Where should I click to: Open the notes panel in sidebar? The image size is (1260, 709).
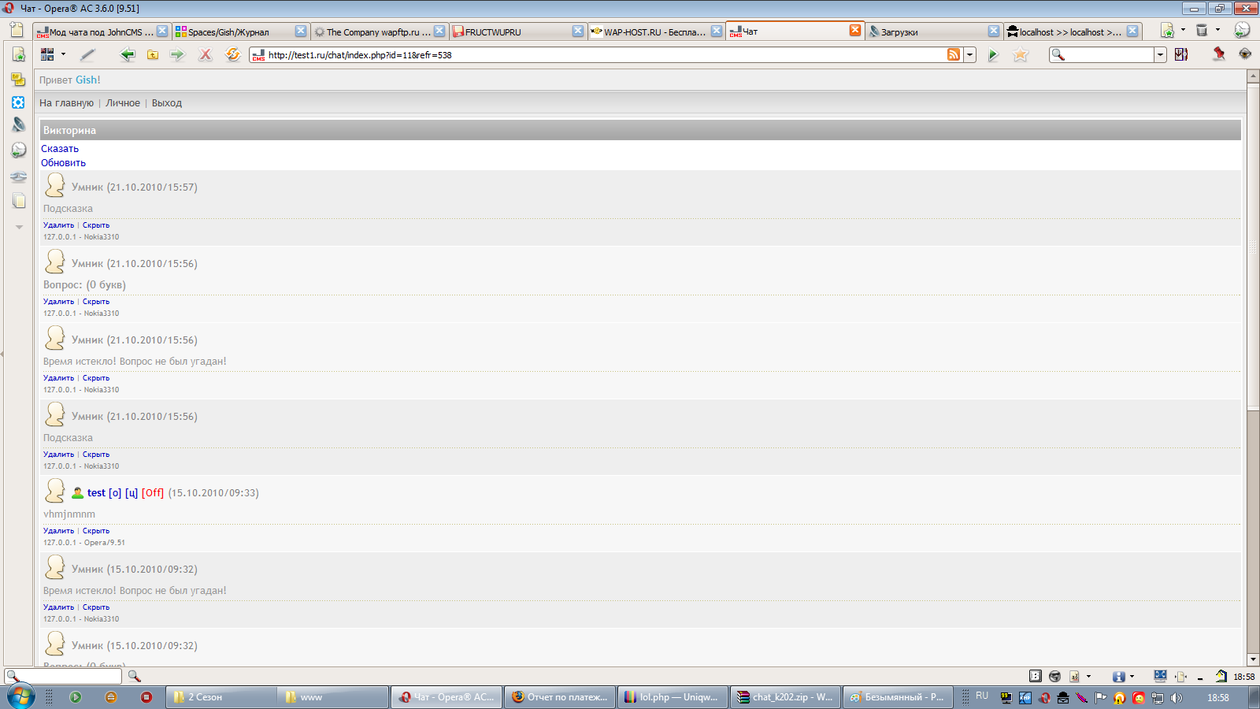18,79
